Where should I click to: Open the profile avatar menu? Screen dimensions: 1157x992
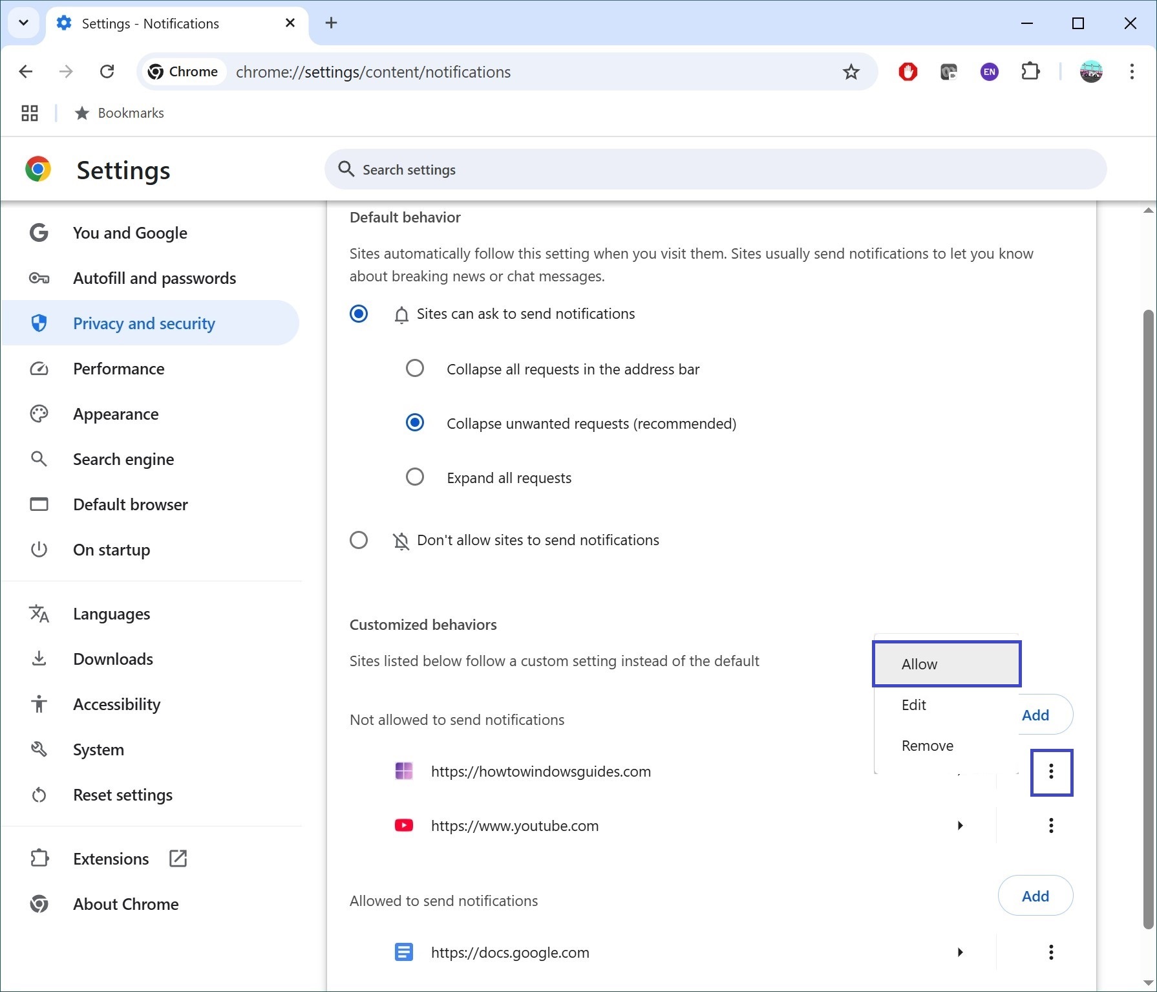click(x=1091, y=72)
